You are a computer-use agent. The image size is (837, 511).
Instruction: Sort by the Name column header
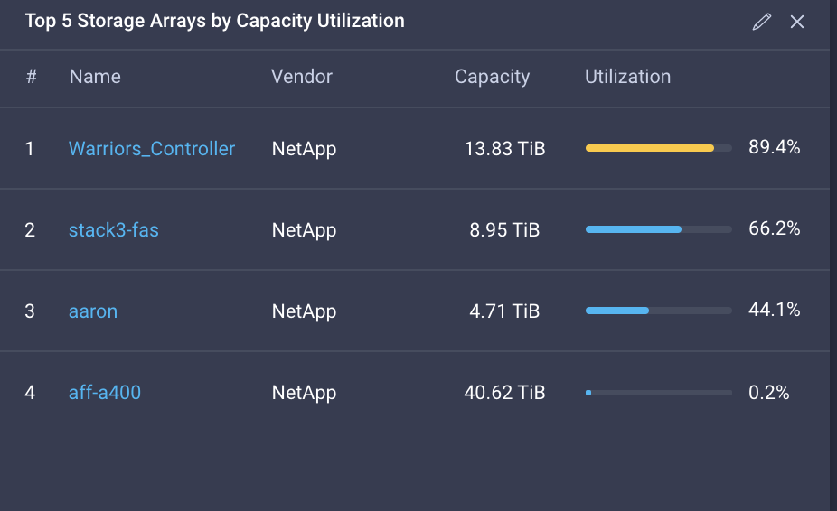tap(95, 77)
